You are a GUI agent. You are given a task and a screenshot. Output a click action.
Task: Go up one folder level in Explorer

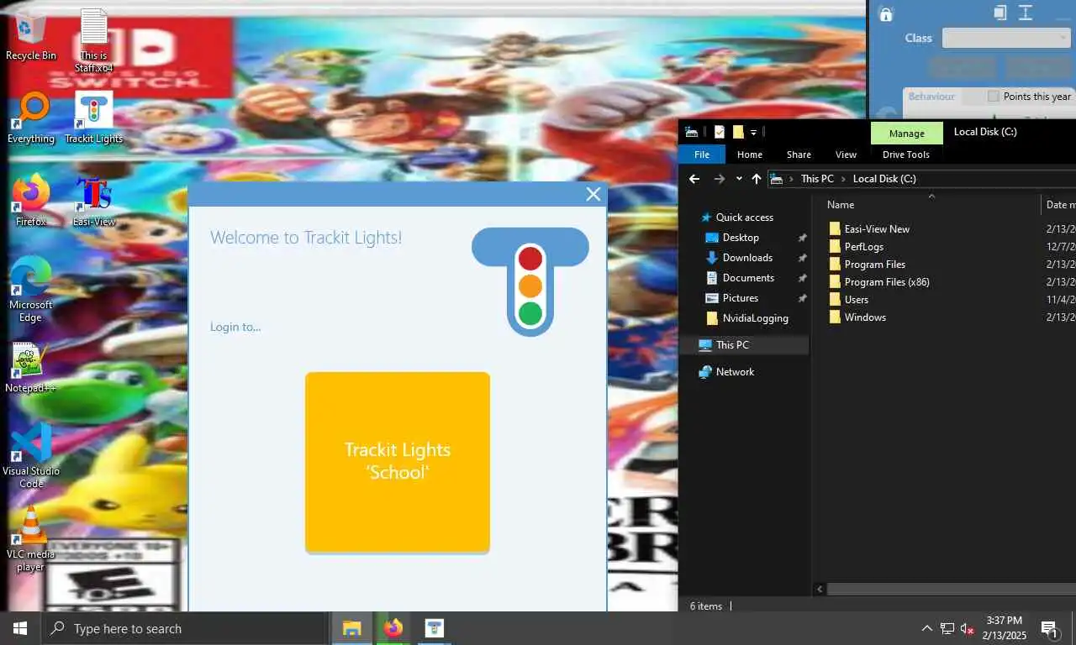tap(757, 179)
